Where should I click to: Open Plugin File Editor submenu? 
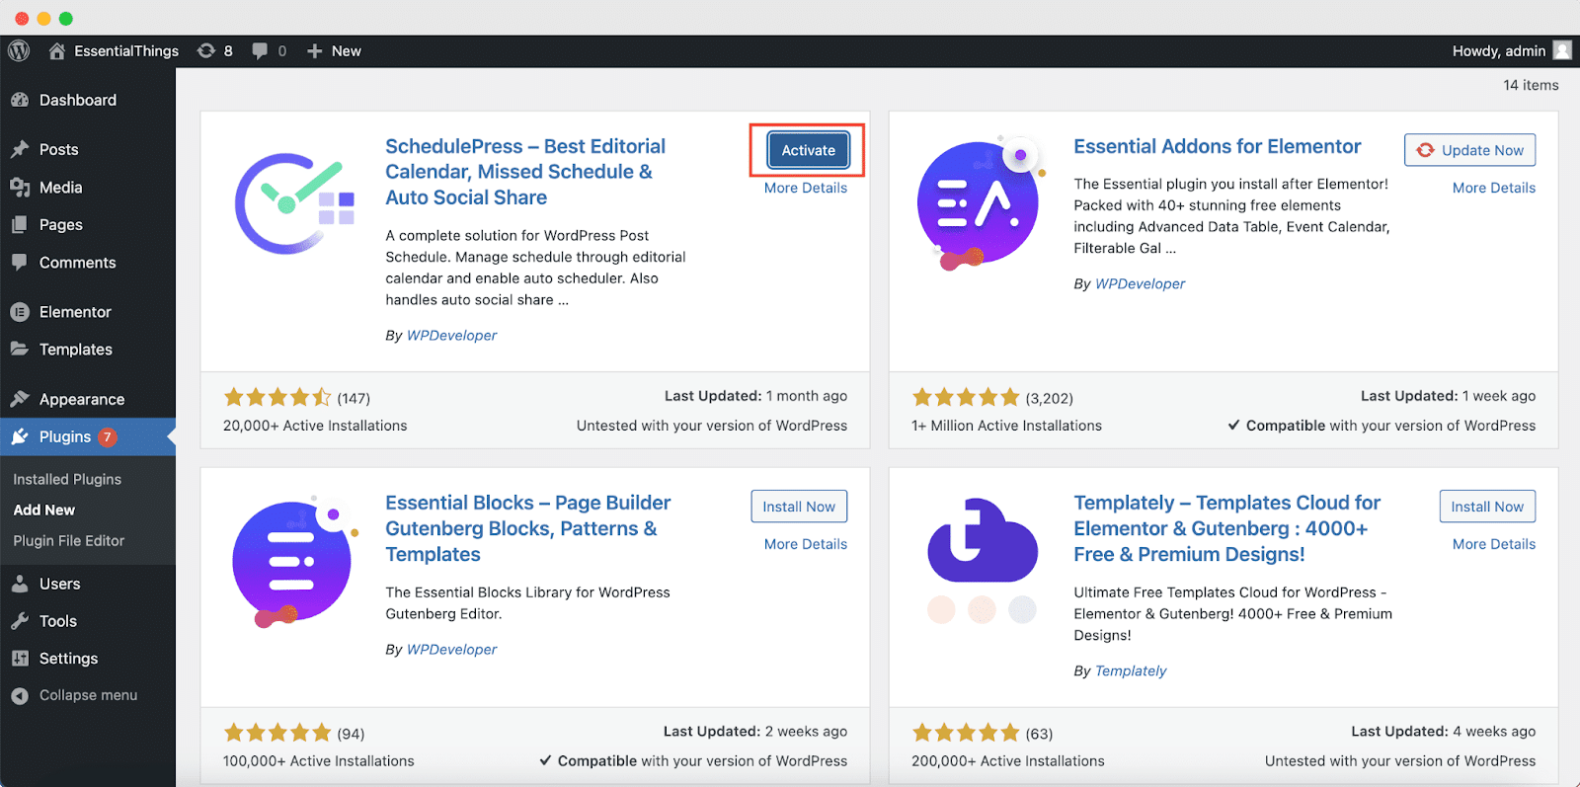point(69,540)
